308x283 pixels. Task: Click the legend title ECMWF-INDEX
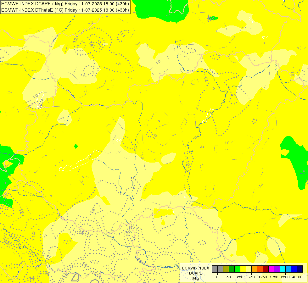[196, 268]
